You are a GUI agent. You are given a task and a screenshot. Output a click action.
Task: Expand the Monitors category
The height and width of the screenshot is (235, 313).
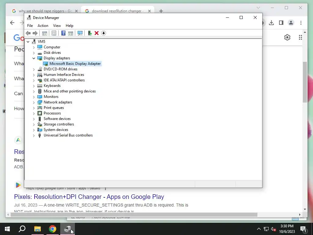(34, 97)
